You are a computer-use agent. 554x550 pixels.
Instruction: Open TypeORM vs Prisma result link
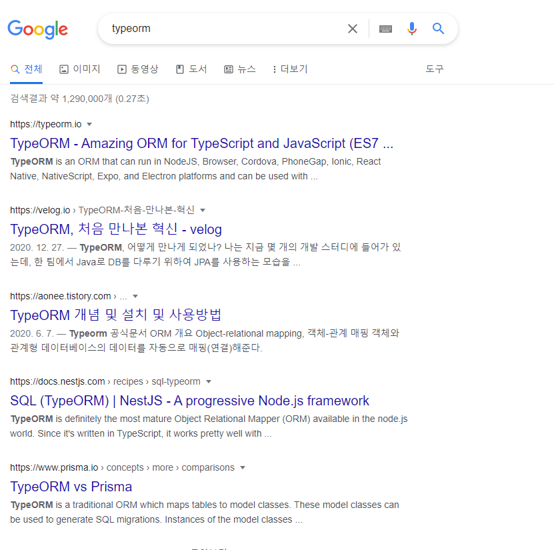71,487
